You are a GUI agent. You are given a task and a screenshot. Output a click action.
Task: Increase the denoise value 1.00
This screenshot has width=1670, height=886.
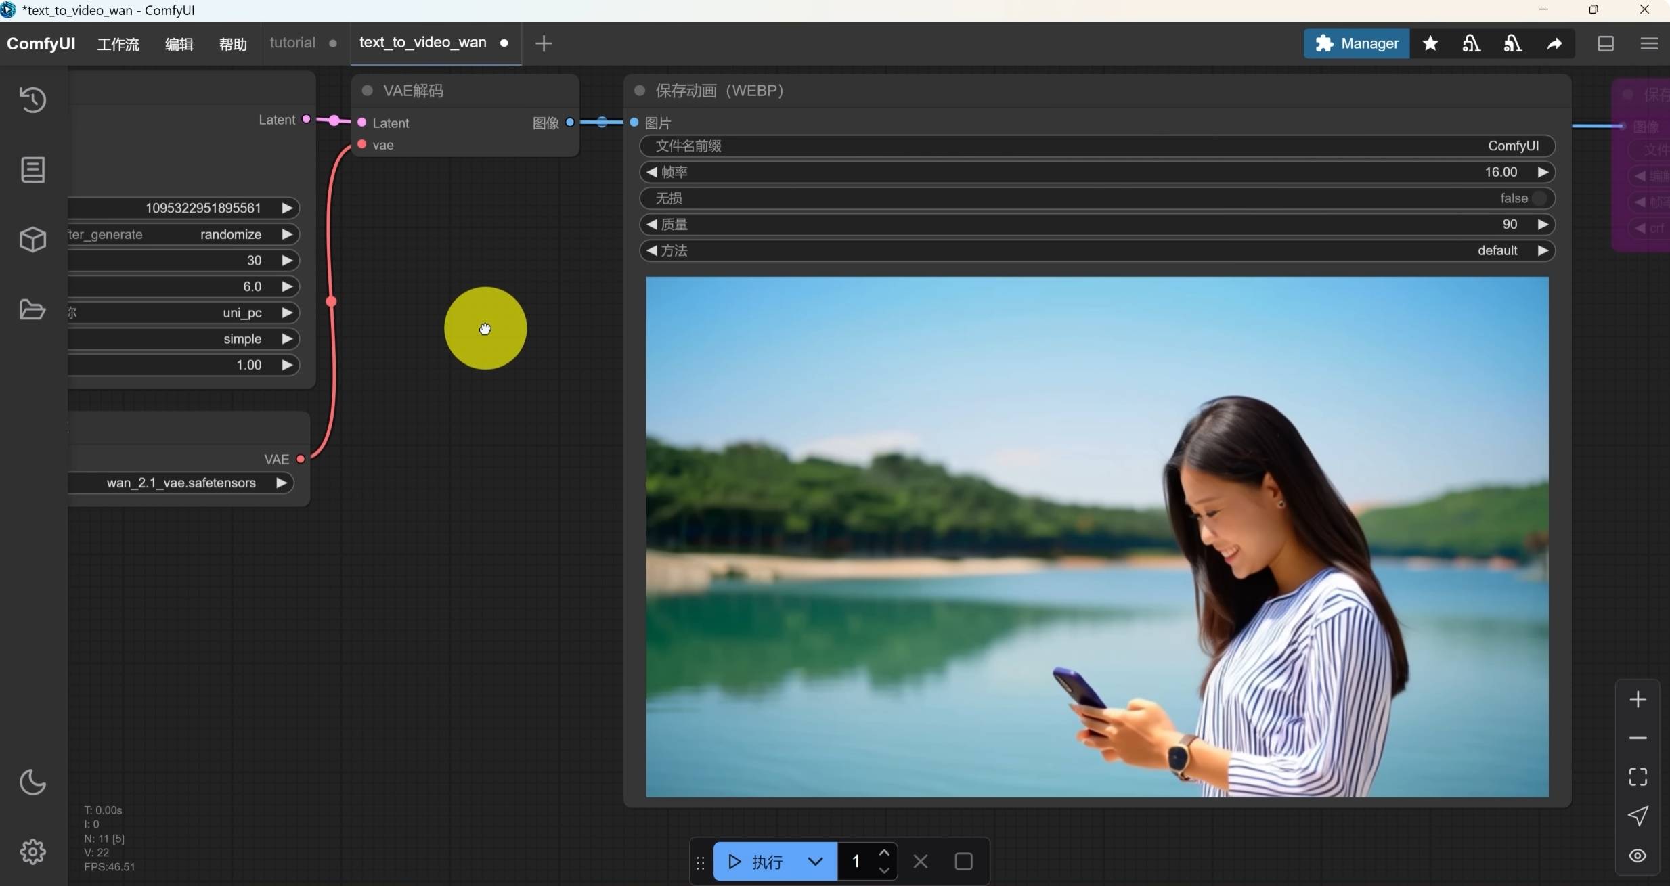pos(287,365)
